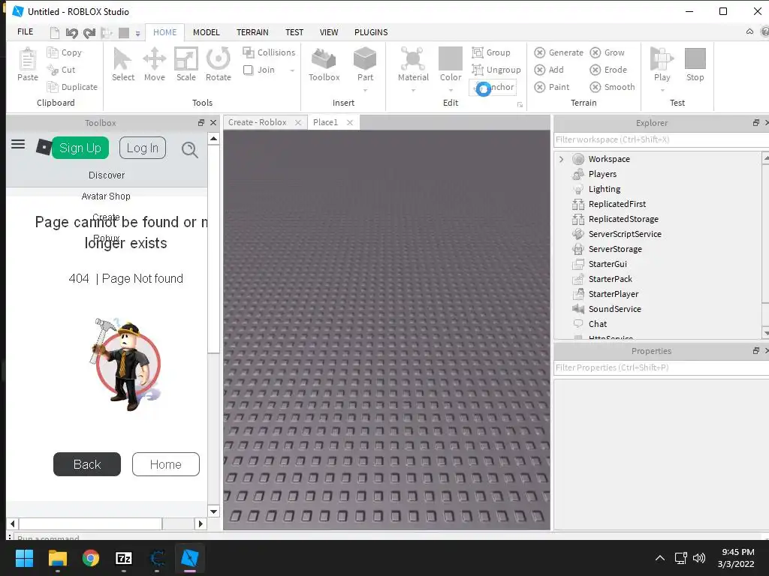Open the Part dropdown arrow
This screenshot has height=576, width=769.
click(365, 90)
